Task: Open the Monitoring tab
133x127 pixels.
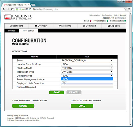Action: [x=65, y=26]
